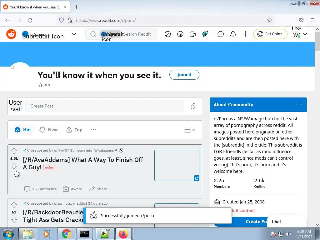Close the 'You'll know it when you see it' tab

(65, 7)
